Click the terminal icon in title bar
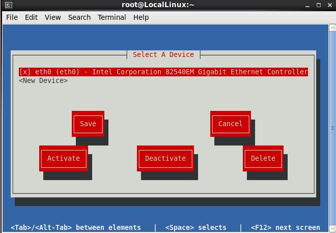 pos(9,5)
